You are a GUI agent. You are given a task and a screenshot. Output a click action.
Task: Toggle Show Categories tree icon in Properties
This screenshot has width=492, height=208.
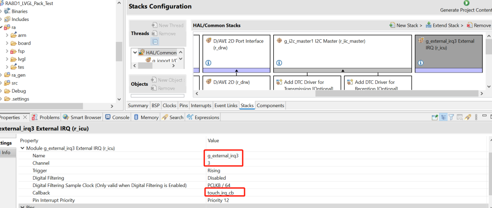(443, 117)
